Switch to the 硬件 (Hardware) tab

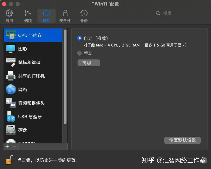pos(47,16)
